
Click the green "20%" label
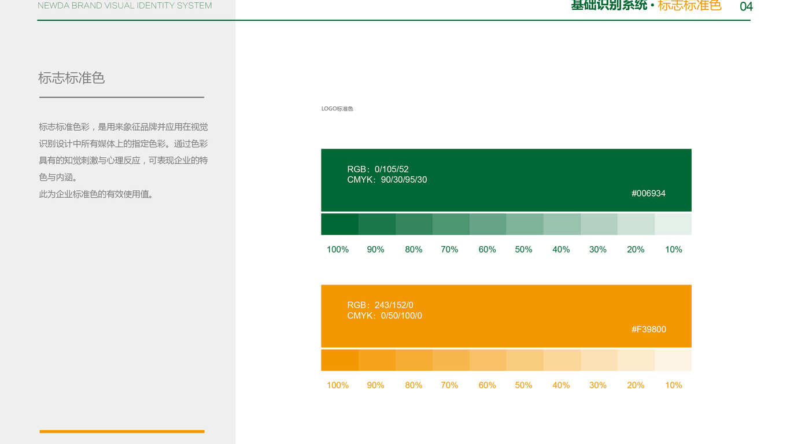pyautogui.click(x=636, y=250)
